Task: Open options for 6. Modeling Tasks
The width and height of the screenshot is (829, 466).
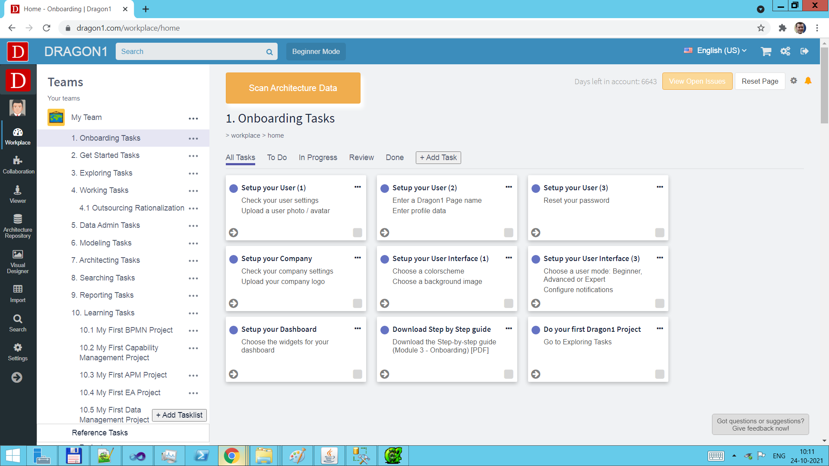Action: (x=193, y=244)
